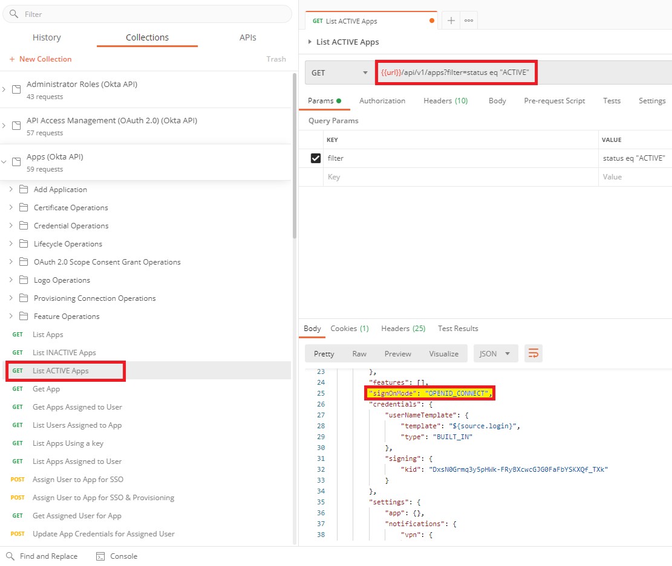
Task: Click the Trash link
Action: point(276,59)
